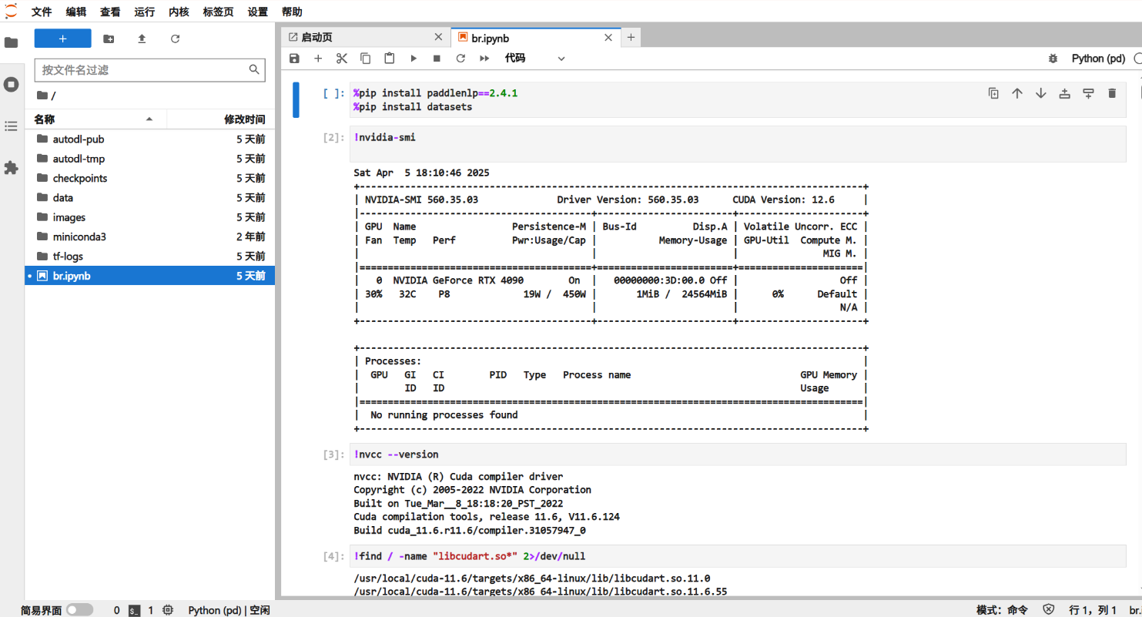Screen dimensions: 1142x617
Task: Click the notebook trust shield icon
Action: pos(1048,610)
